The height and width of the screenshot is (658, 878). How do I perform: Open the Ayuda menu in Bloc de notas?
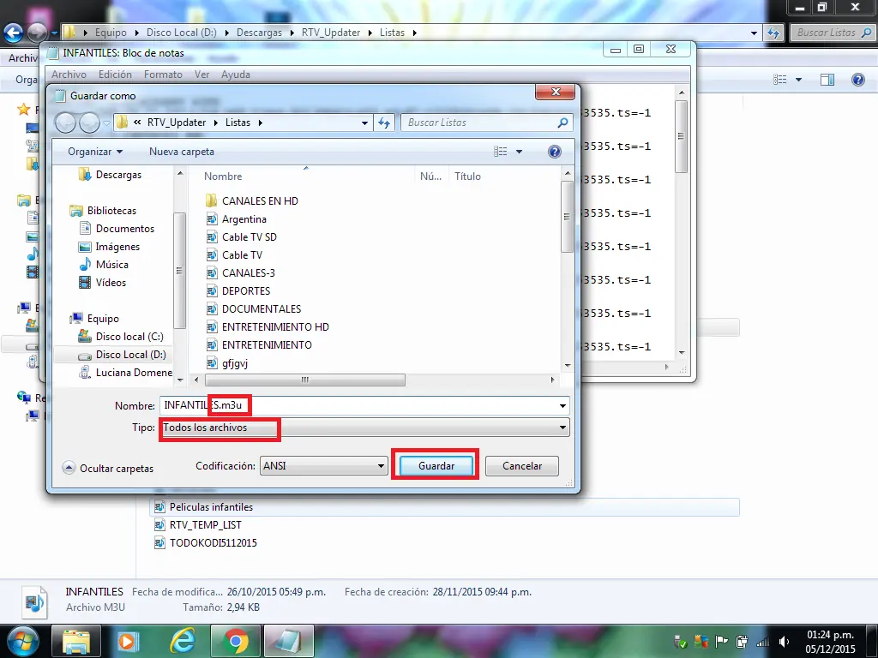click(x=235, y=75)
